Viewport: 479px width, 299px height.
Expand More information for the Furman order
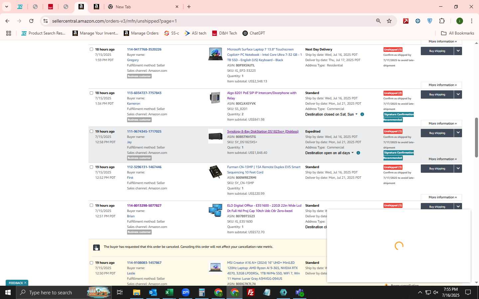click(441, 197)
